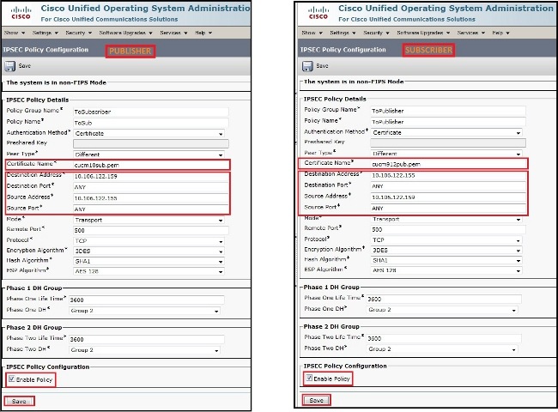
Task: Toggle Enable Policy checkbox in Publisher window
Action: click(11, 379)
